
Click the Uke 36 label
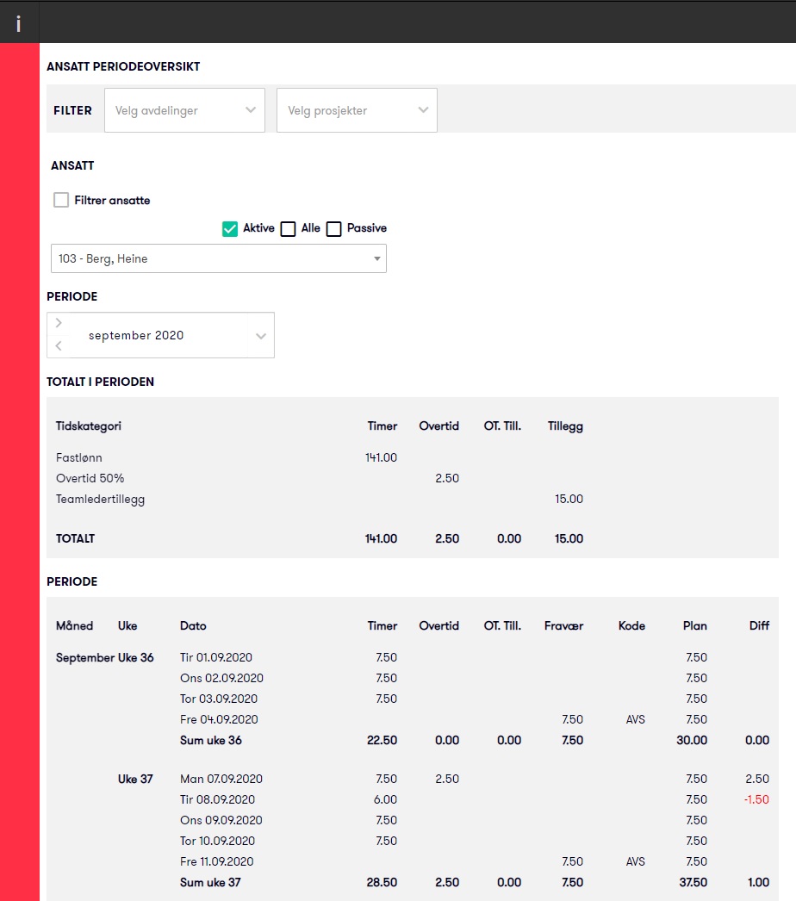coord(135,657)
